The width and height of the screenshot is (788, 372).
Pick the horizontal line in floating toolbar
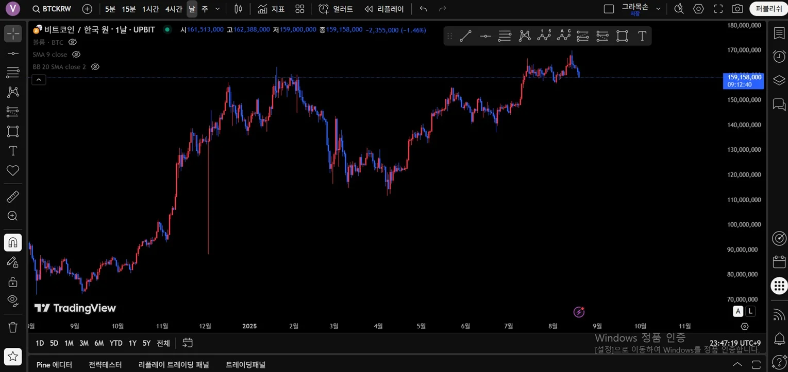485,36
